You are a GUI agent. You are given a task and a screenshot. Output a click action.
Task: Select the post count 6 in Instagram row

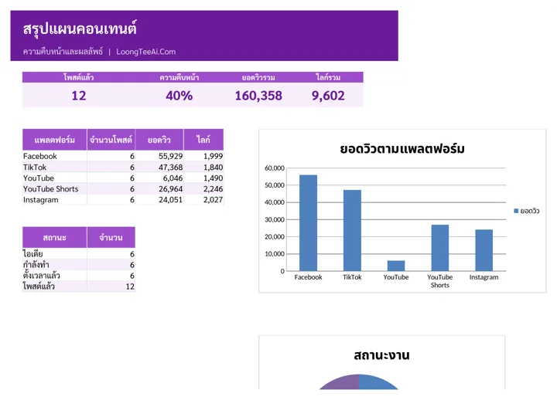tap(111, 200)
